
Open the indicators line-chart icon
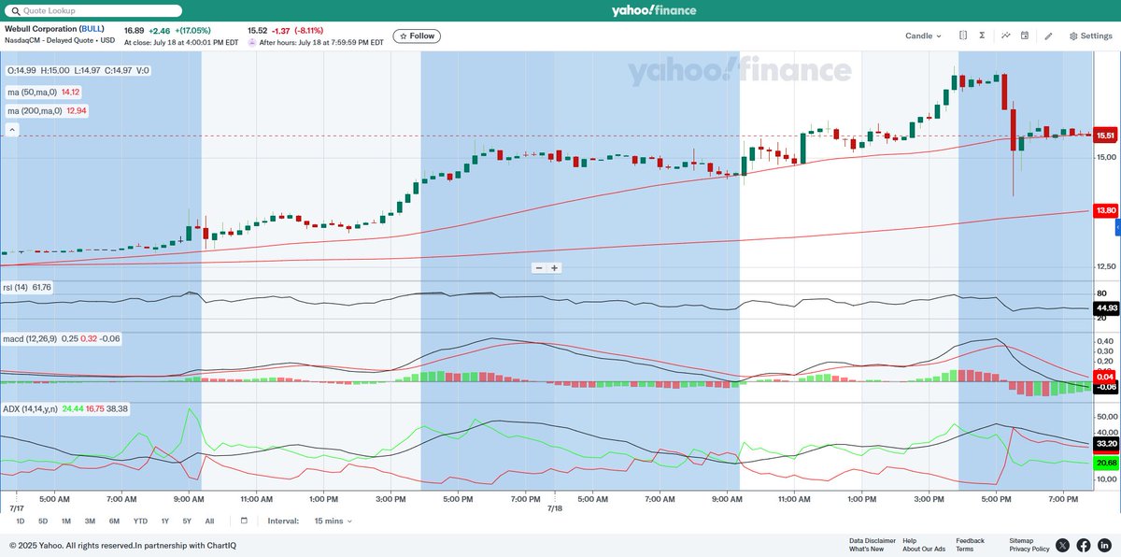[x=1006, y=36]
